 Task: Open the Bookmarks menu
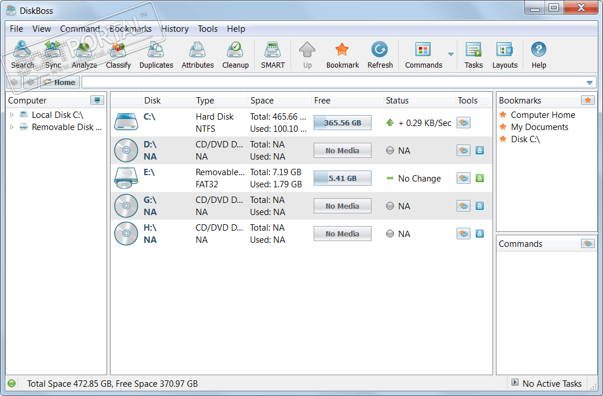pos(131,29)
